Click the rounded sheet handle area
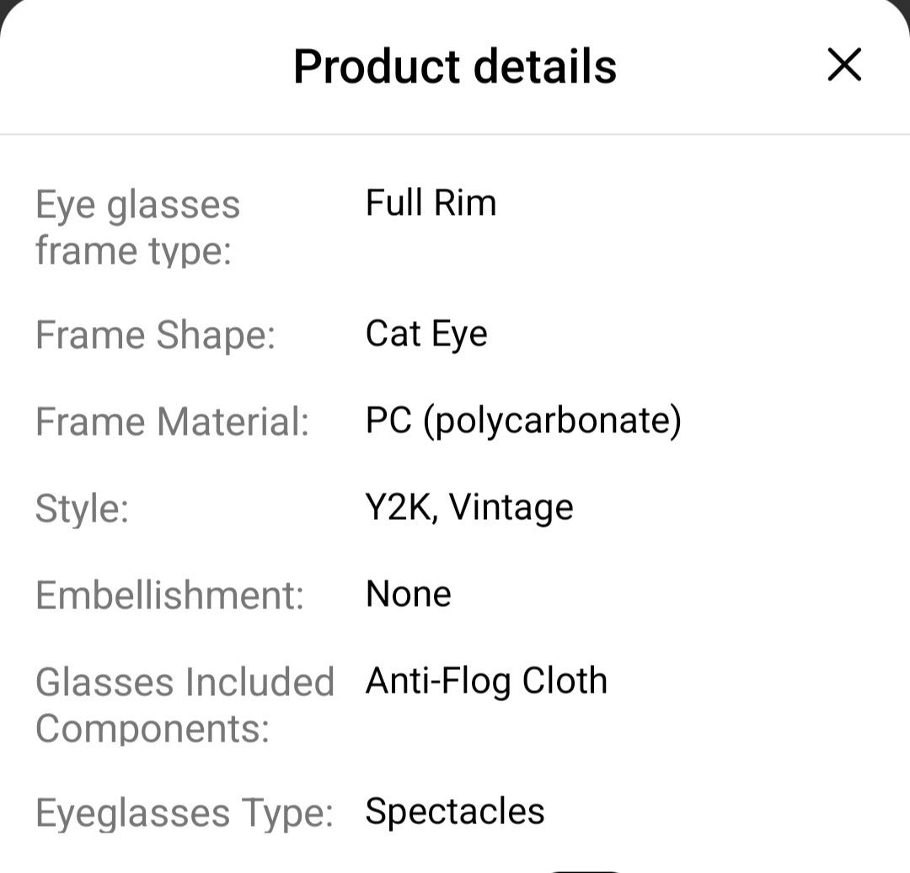 pyautogui.click(x=455, y=10)
